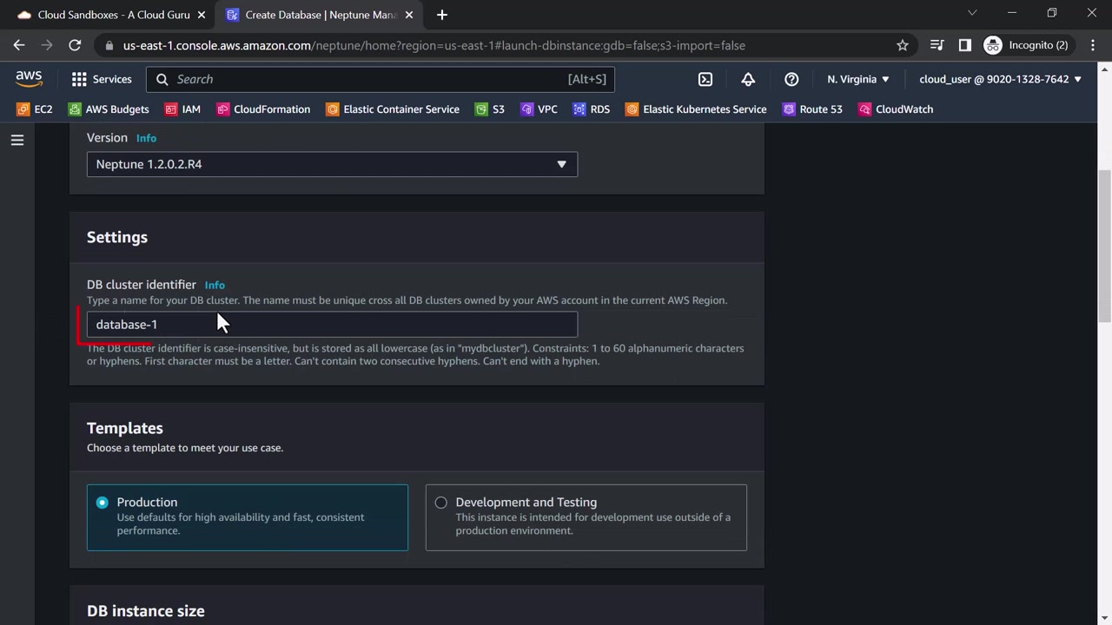This screenshot has width=1112, height=625.
Task: Open the N. Virginia region selector
Action: click(x=858, y=79)
